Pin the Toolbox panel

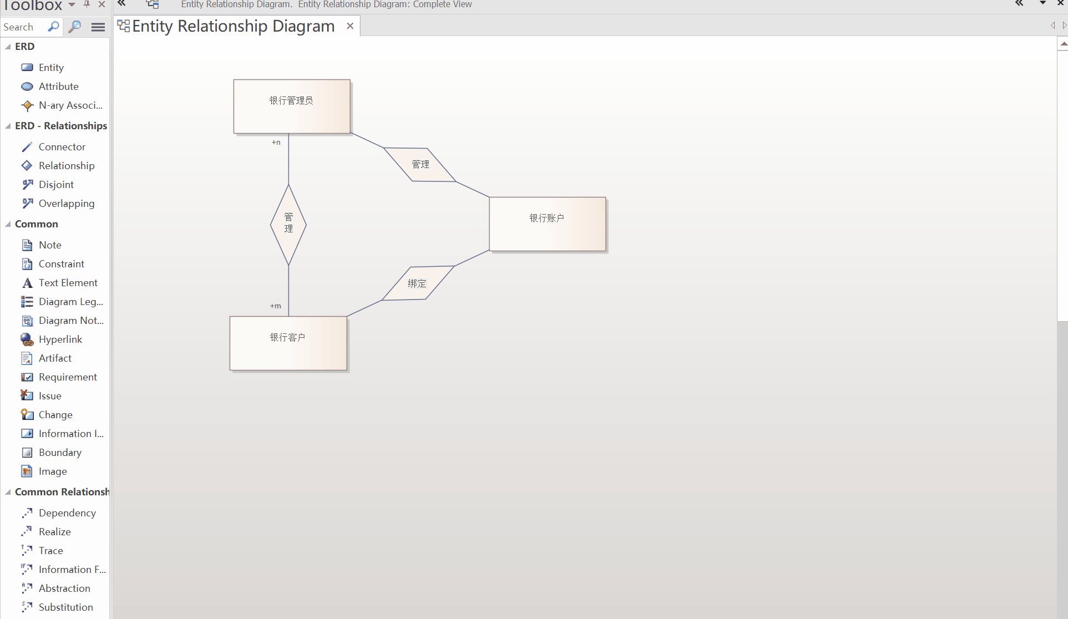click(87, 4)
